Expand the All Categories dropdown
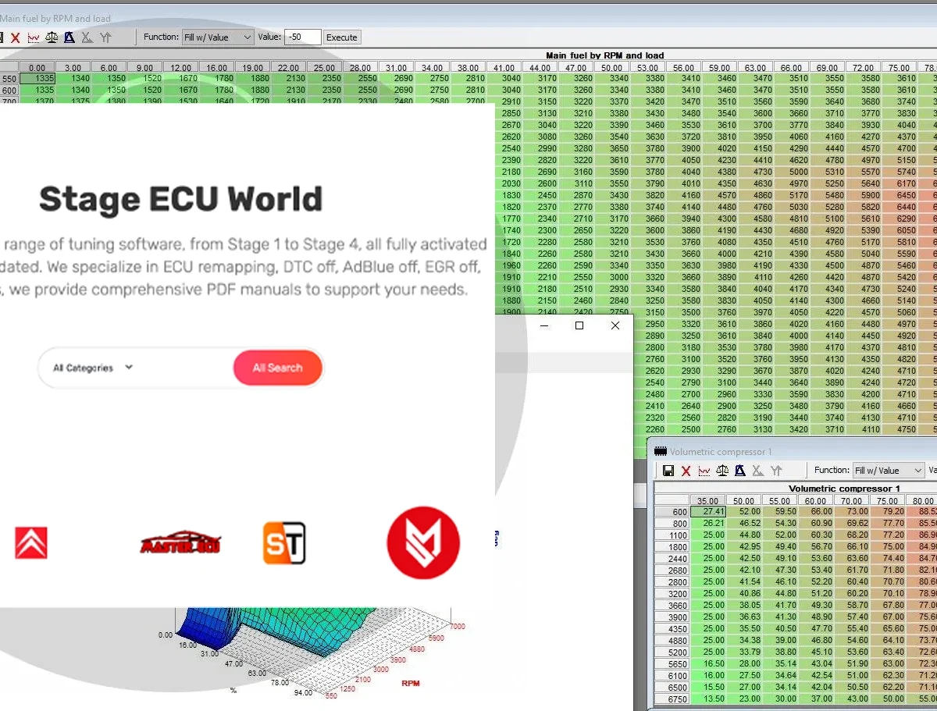Viewport: 937px width, 711px height. click(93, 368)
